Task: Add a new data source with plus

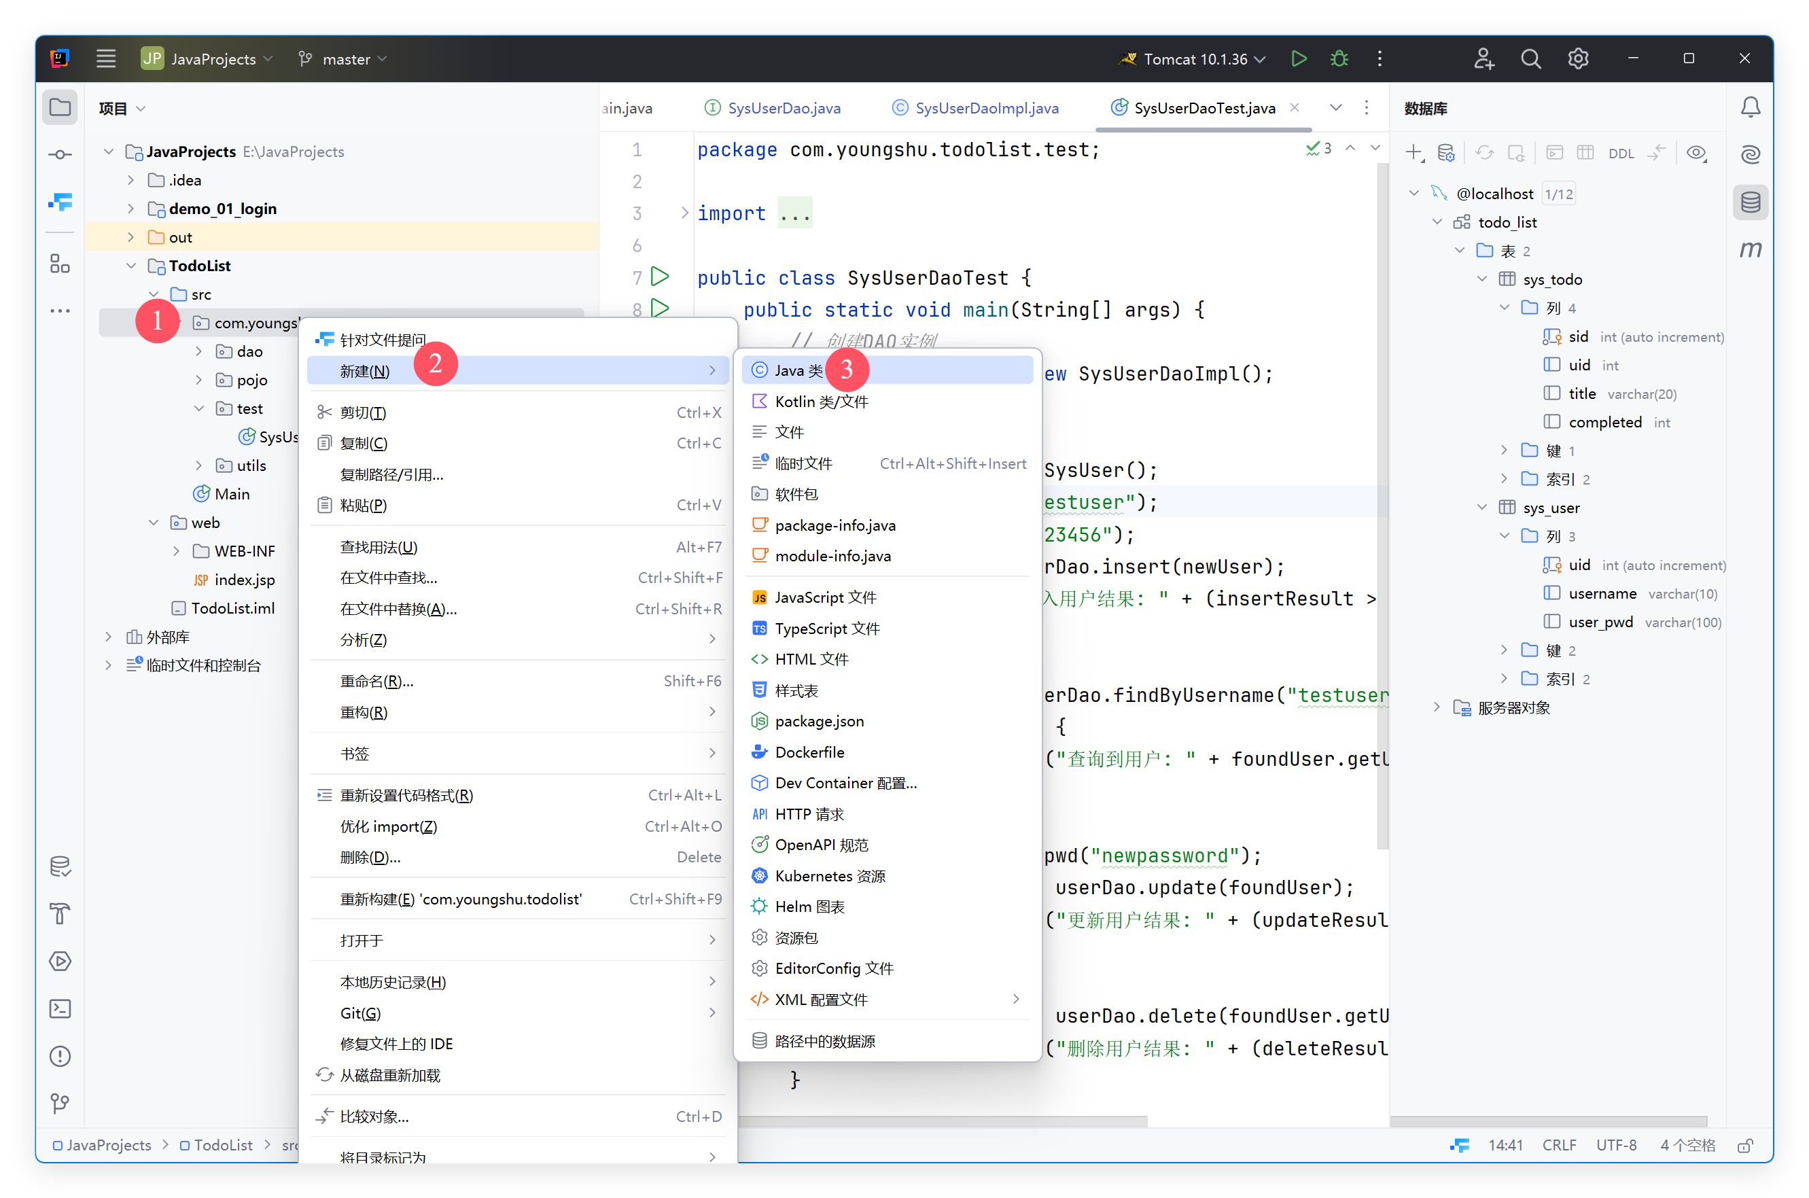Action: click(x=1414, y=153)
